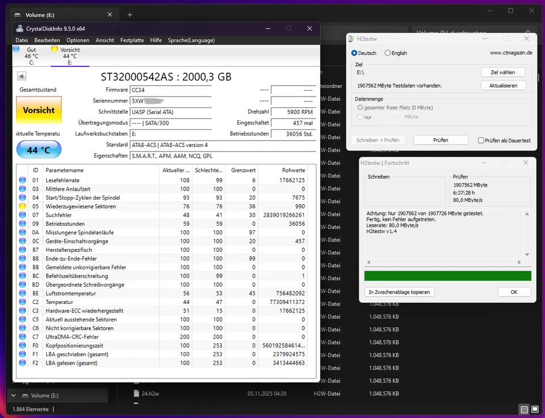The height and width of the screenshot is (418, 545).
Task: Select the Deutsch language radio button
Action: pyautogui.click(x=355, y=53)
